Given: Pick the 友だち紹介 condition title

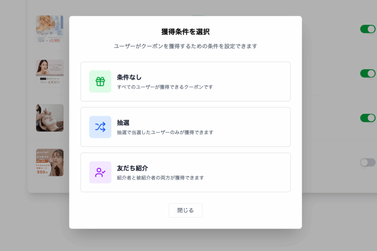Looking at the screenshot, I should point(132,168).
